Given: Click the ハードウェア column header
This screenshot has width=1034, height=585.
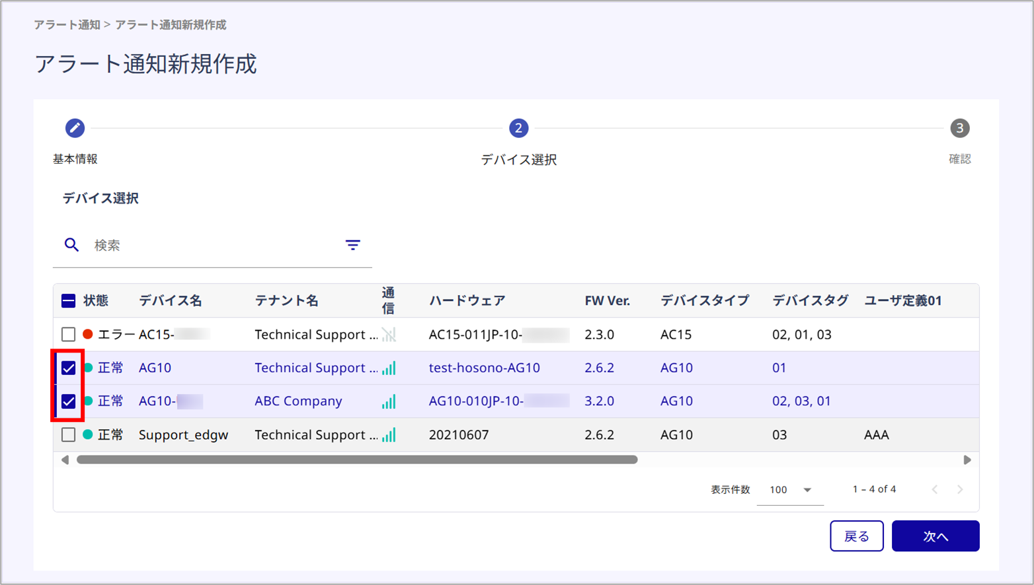Looking at the screenshot, I should (467, 301).
